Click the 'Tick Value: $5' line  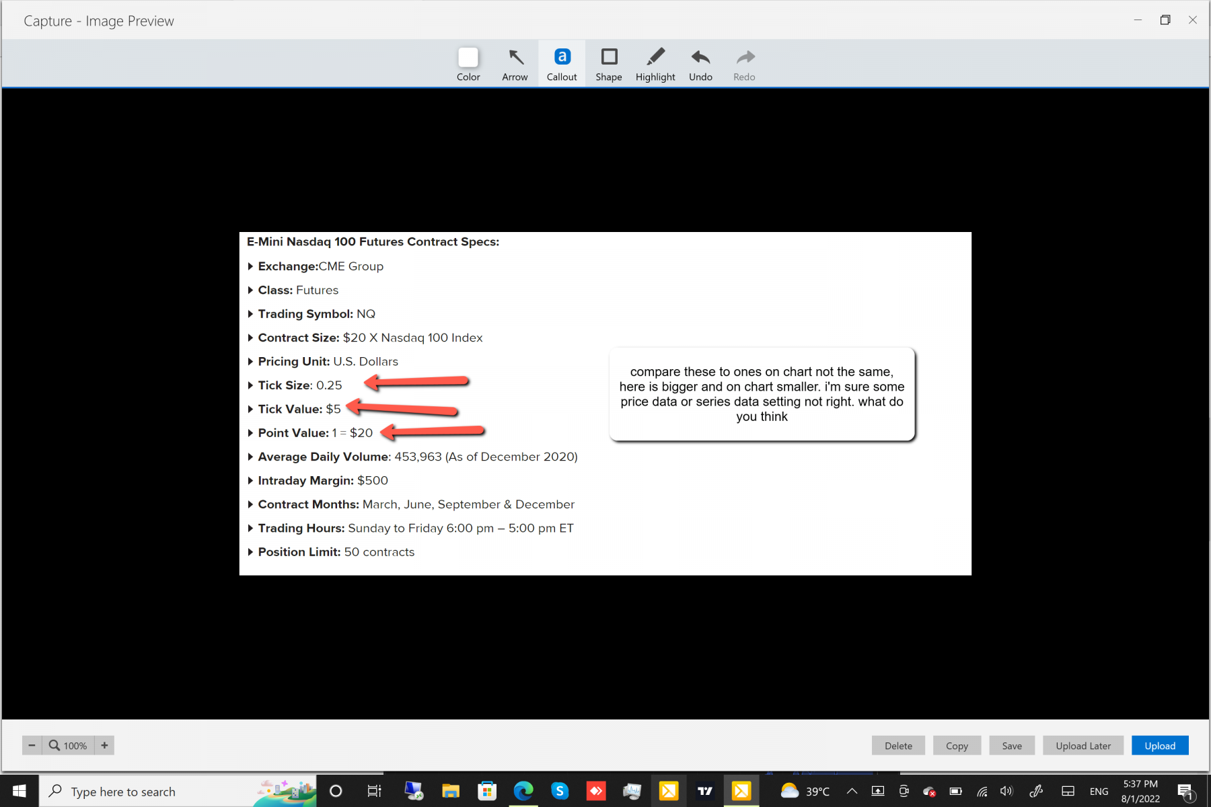(x=299, y=409)
